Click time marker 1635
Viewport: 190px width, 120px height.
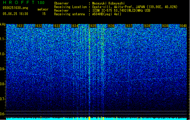click(x=93, y=26)
